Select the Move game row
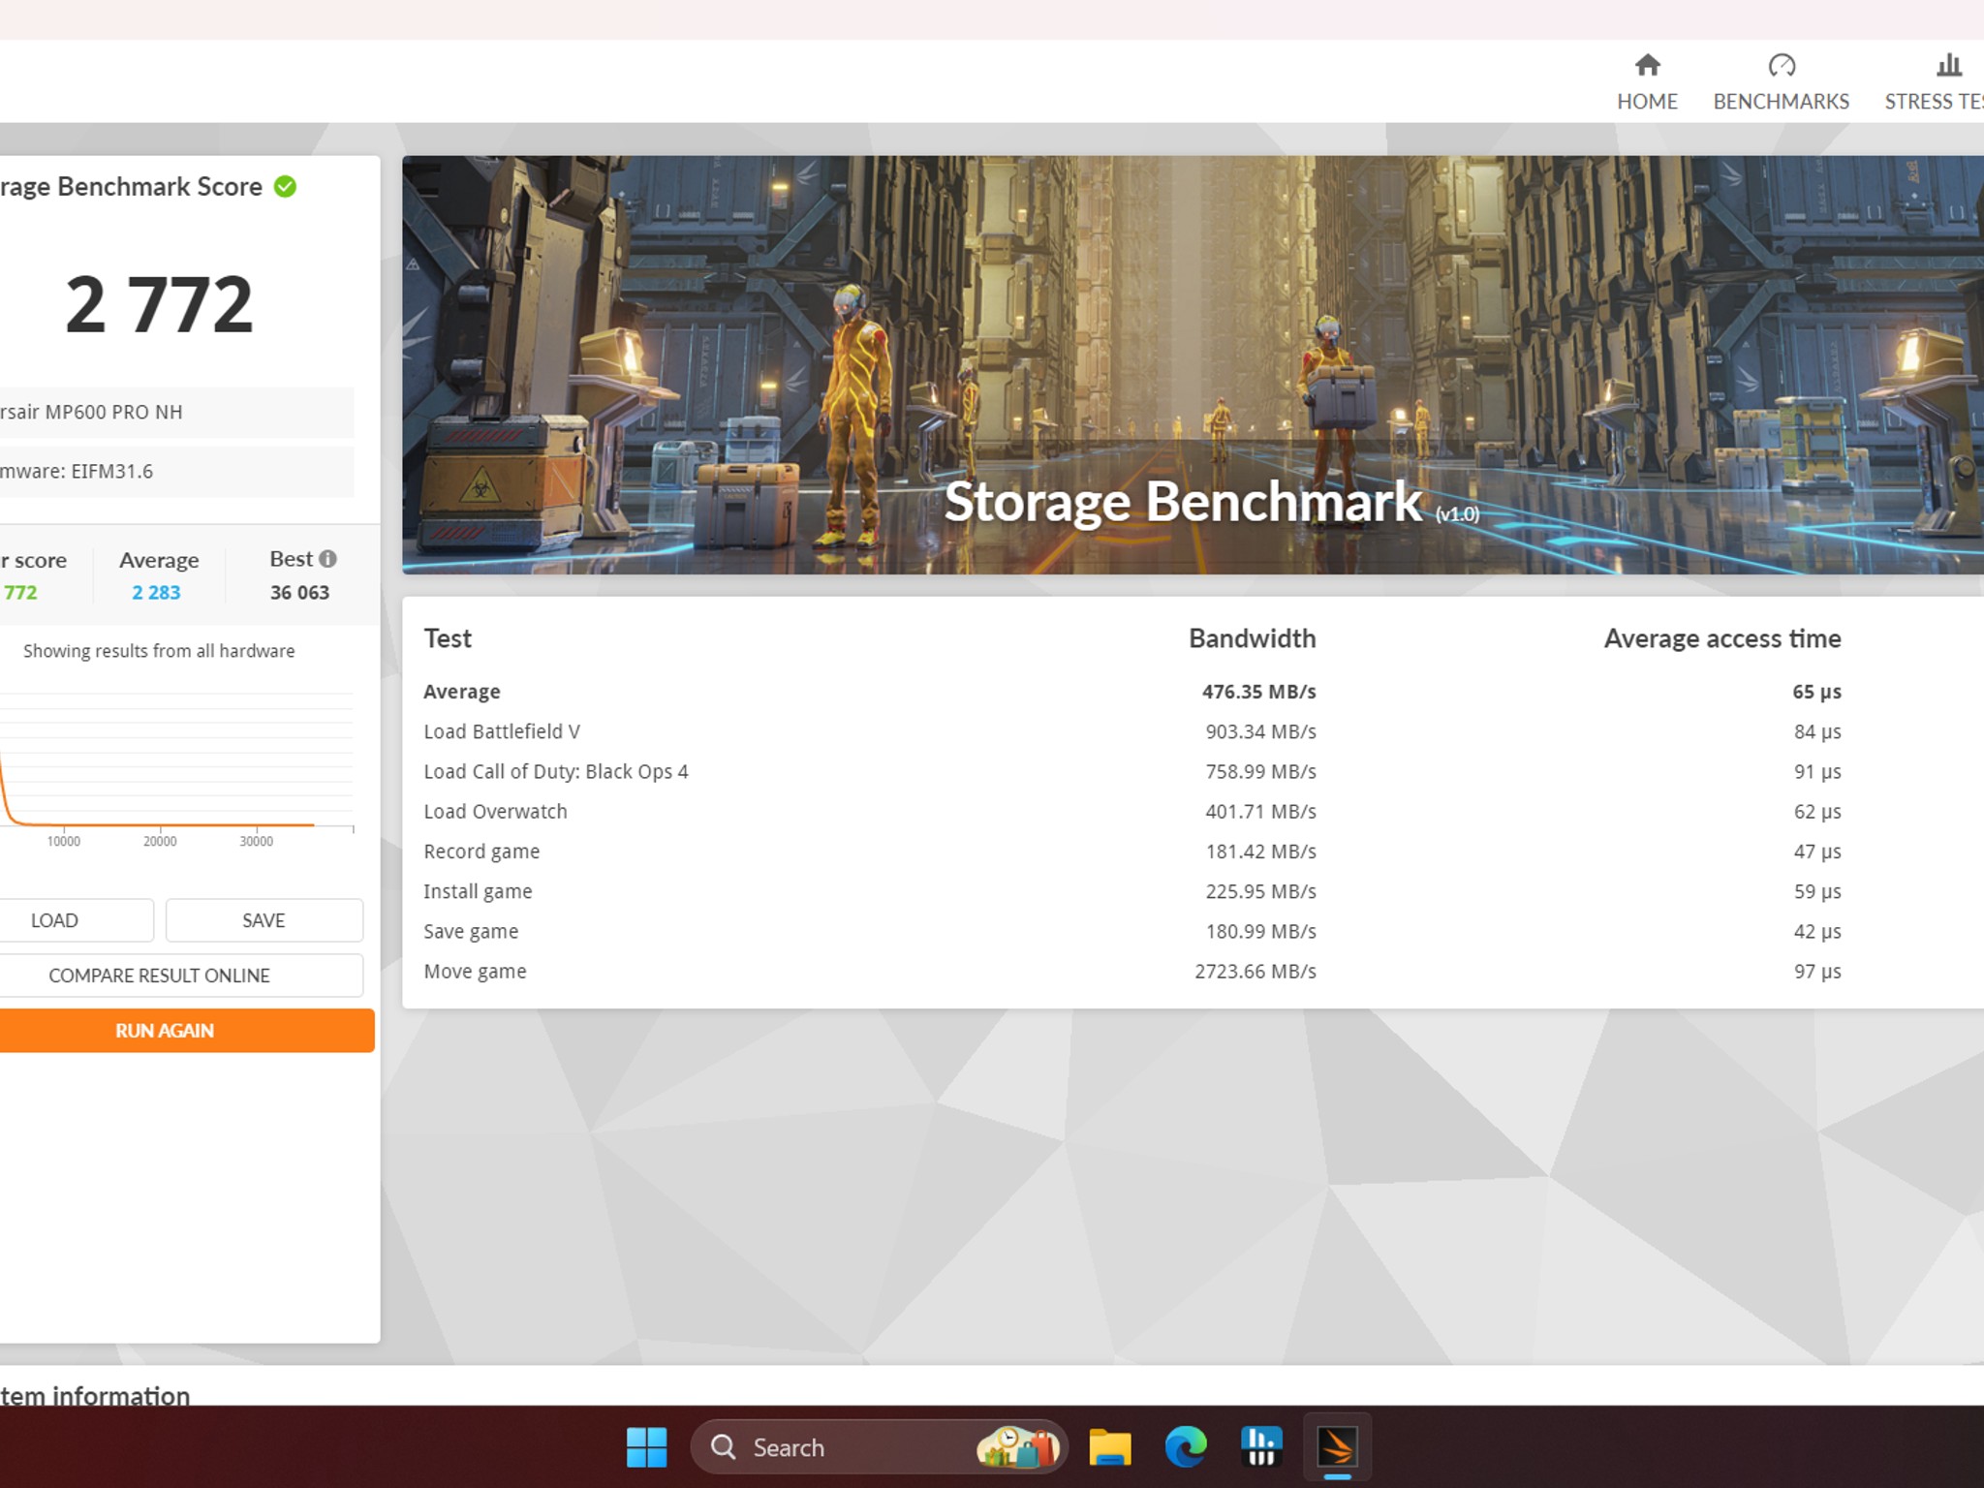Screen dimensions: 1984x1488 tap(1131, 971)
